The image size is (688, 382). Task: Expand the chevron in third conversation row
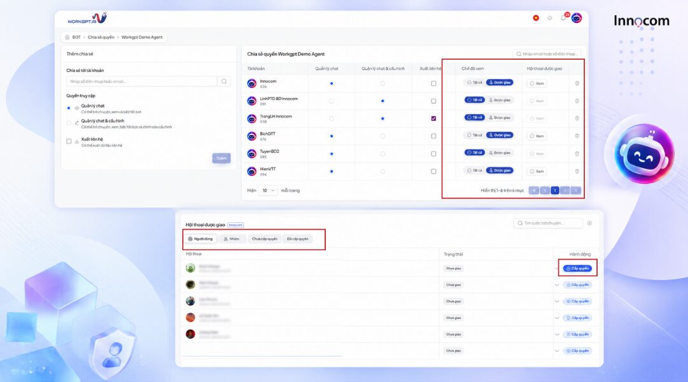point(557,302)
